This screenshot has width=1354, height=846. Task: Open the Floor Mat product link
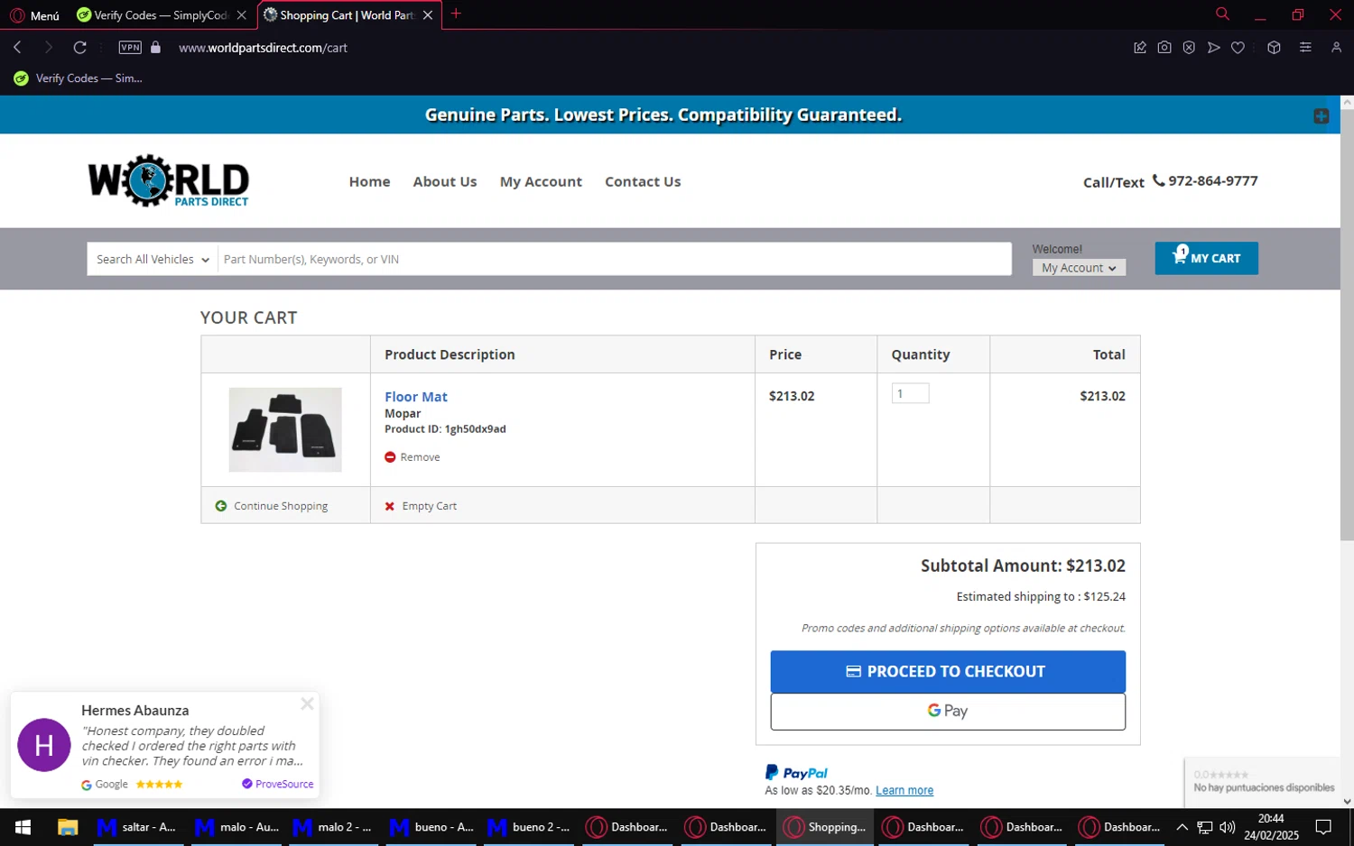click(416, 397)
